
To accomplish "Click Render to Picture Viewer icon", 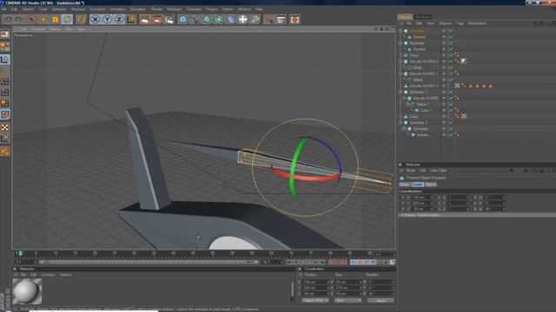I will [156, 19].
